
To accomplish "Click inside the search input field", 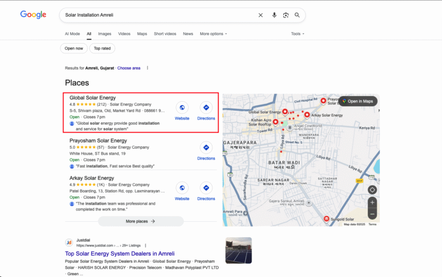I will point(159,15).
